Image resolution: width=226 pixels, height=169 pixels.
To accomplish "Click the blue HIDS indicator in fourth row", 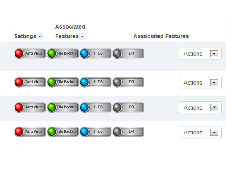I will click(x=84, y=132).
